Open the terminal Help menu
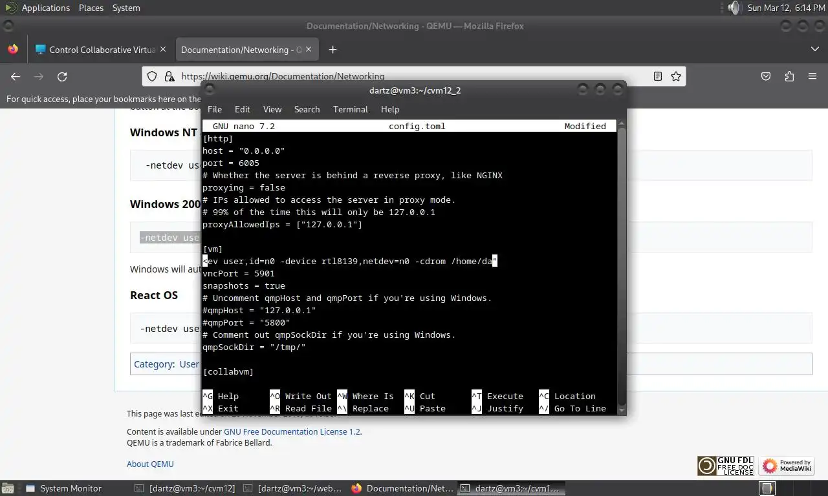The image size is (828, 496). coord(390,109)
